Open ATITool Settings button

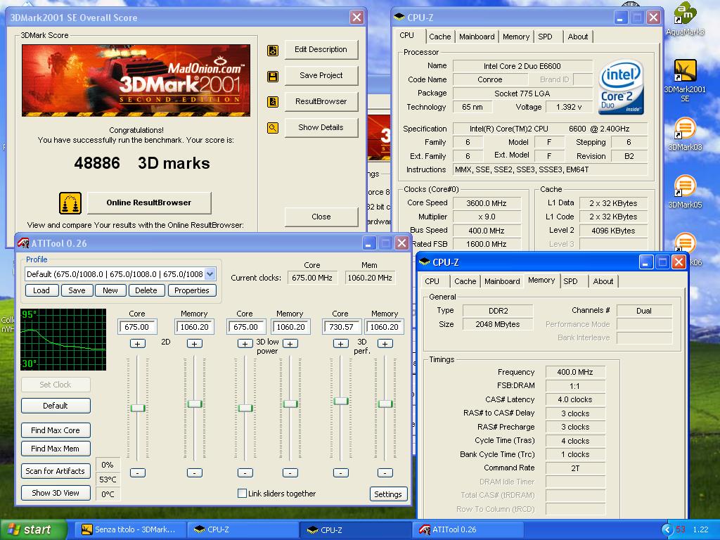(x=388, y=494)
